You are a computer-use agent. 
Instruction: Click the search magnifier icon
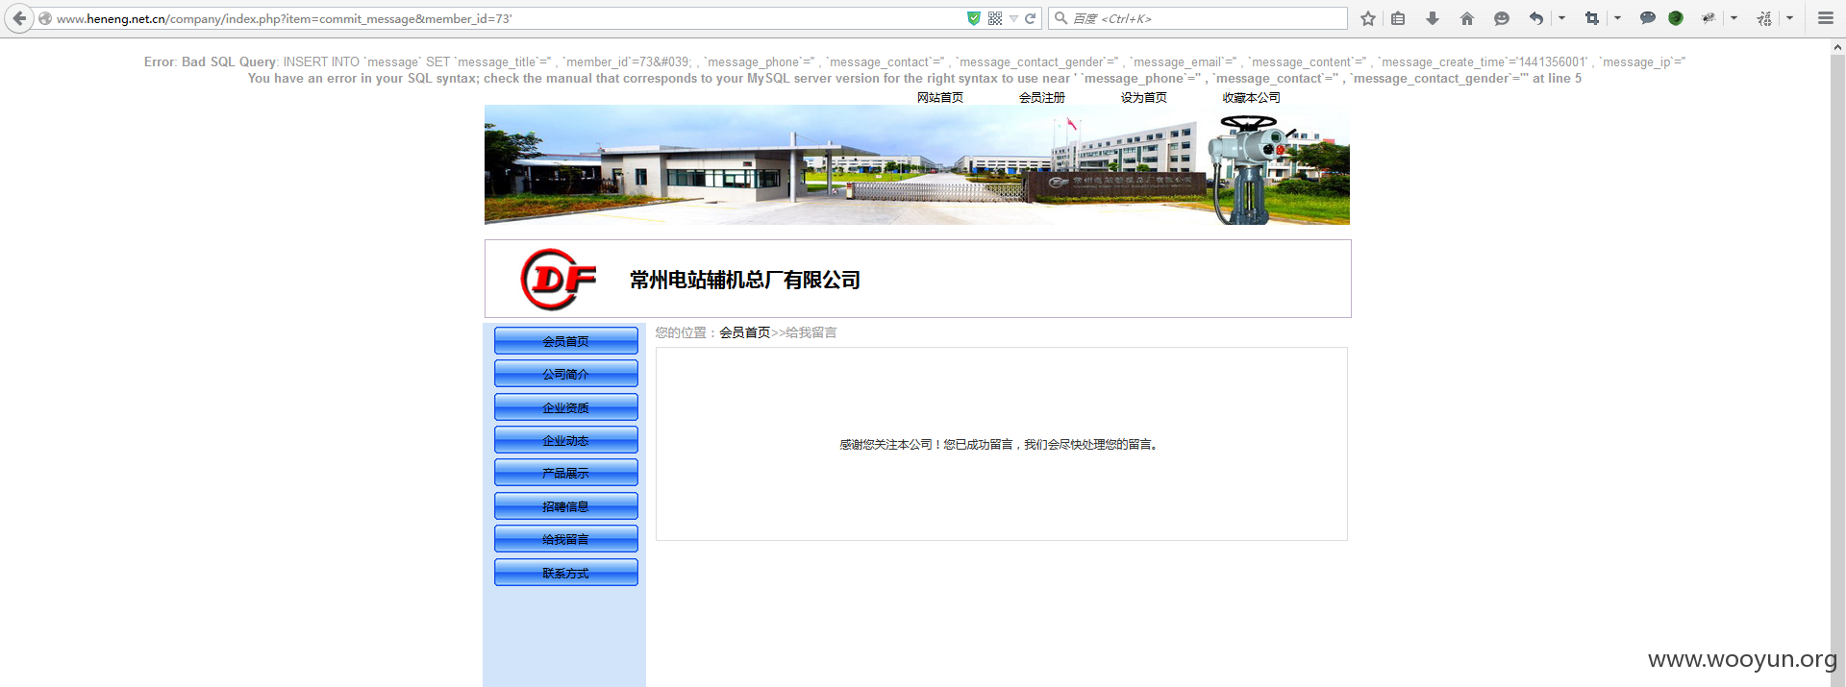click(x=1060, y=18)
